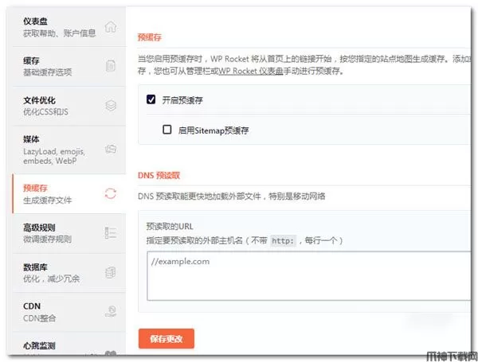Open the 心跳监测 sidebar tab

pyautogui.click(x=40, y=346)
